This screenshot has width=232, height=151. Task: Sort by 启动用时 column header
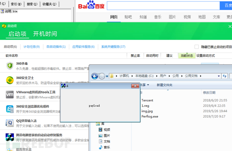point(152,56)
